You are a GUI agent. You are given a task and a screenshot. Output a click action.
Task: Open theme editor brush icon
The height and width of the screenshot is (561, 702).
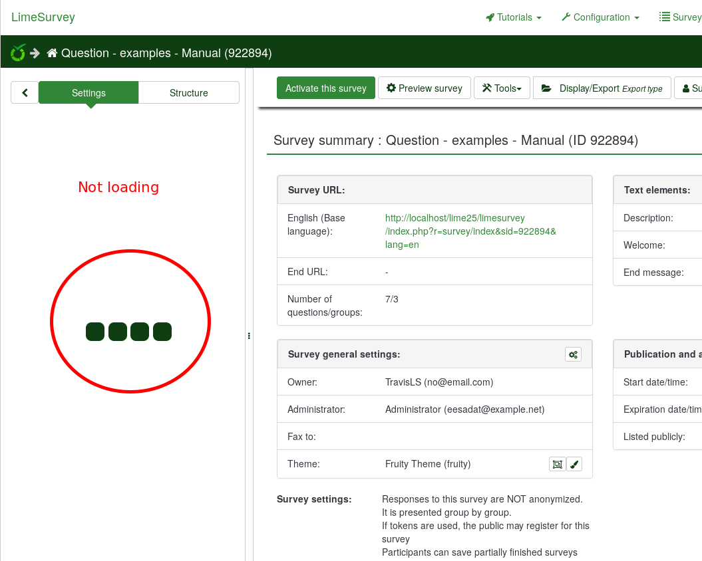pos(574,464)
